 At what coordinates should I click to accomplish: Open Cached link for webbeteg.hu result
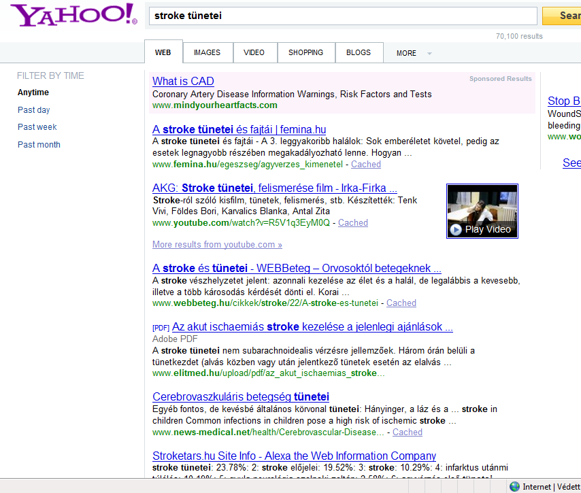point(401,303)
